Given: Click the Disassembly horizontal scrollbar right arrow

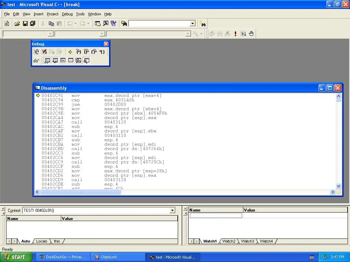Looking at the screenshot, I should pos(333,192).
